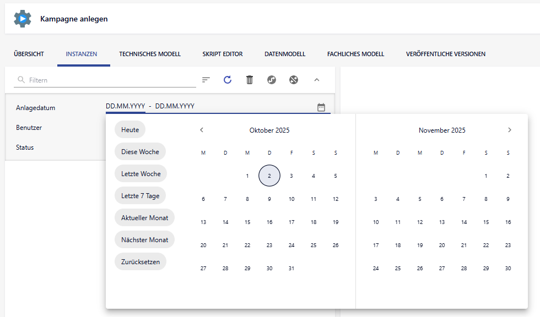The width and height of the screenshot is (540, 317).
Task: Select November 15 in the calendar
Action: click(486, 222)
